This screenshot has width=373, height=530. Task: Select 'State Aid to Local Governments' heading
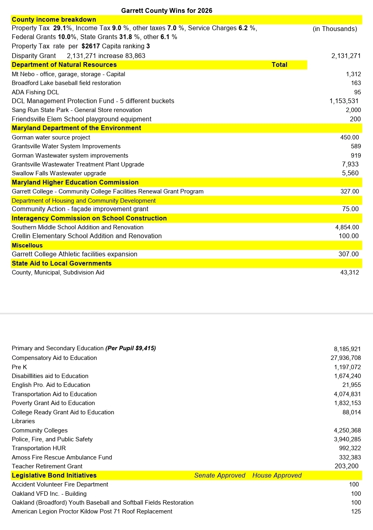pyautogui.click(x=62, y=263)
